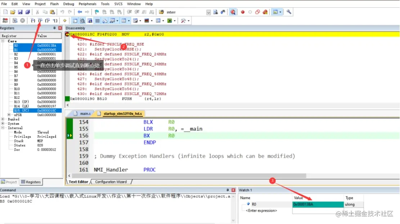Click the Stop execution icon
The width and height of the screenshot is (400, 224).
tap(22, 21)
